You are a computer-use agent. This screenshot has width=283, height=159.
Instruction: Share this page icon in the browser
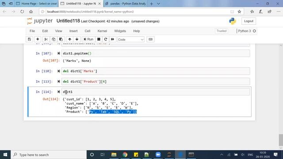(x=269, y=12)
